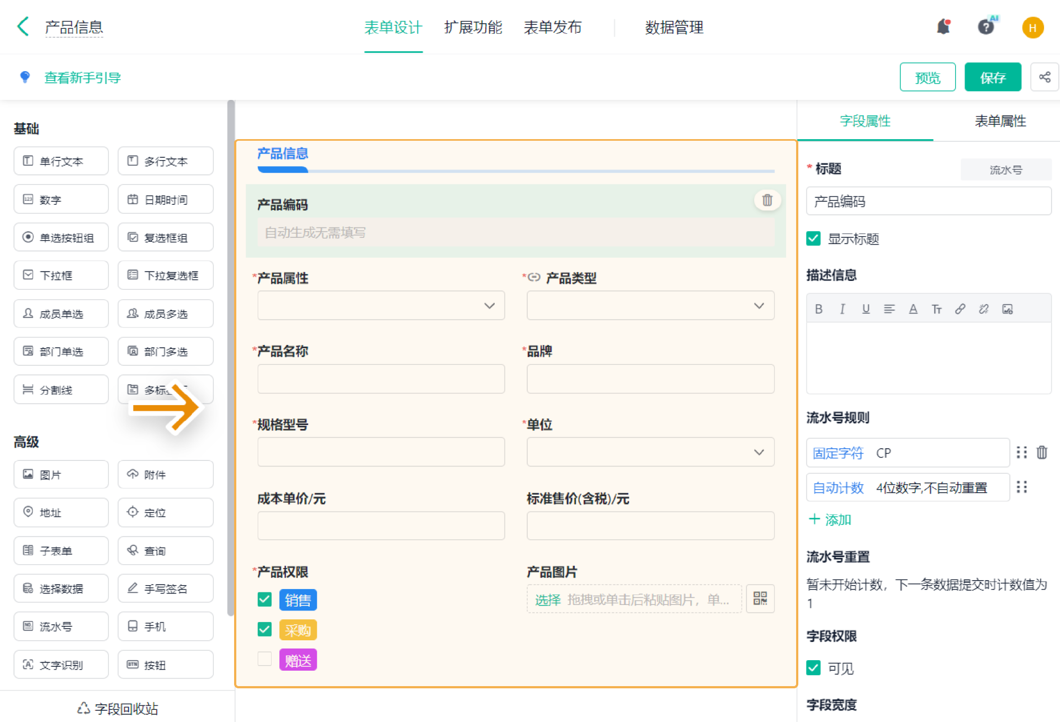Open the 数据管理 tab
Image resolution: width=1060 pixels, height=722 pixels.
pos(674,28)
